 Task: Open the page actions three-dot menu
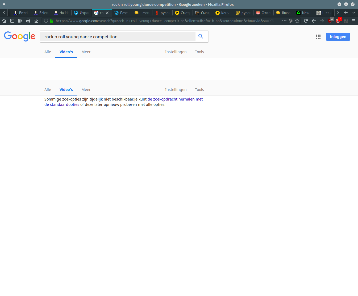click(284, 21)
